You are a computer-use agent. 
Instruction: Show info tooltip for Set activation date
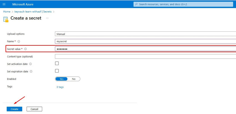coord(31,64)
